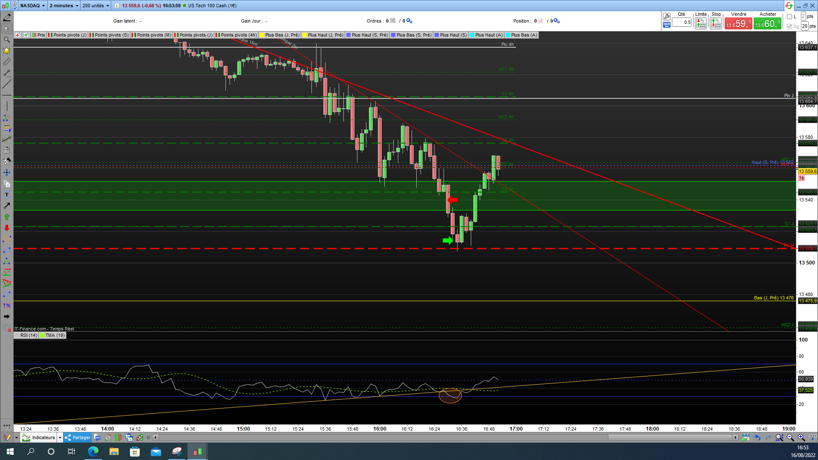Image resolution: width=818 pixels, height=460 pixels.
Task: Click the alert bell icon in sidebar
Action: point(7,51)
